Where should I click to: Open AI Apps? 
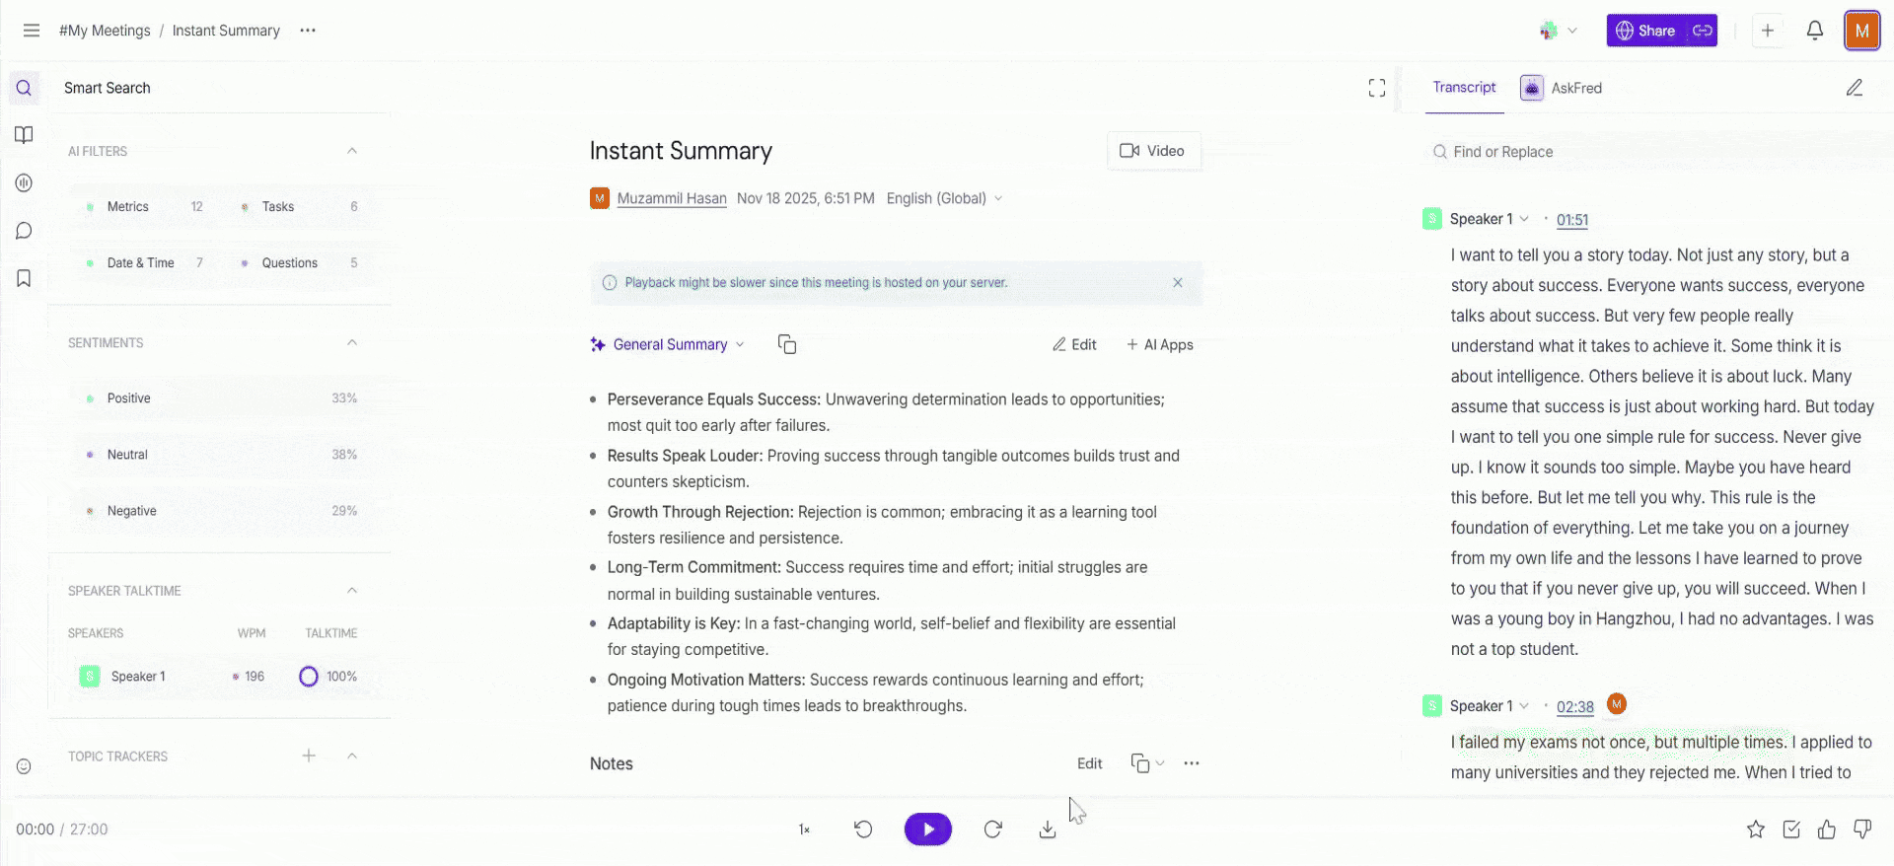pos(1160,344)
